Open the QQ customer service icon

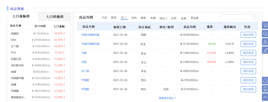coord(265,80)
